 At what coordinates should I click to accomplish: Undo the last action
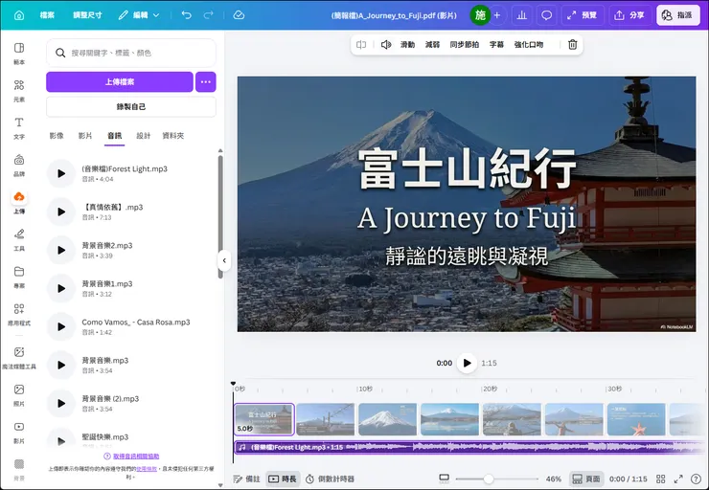[186, 15]
